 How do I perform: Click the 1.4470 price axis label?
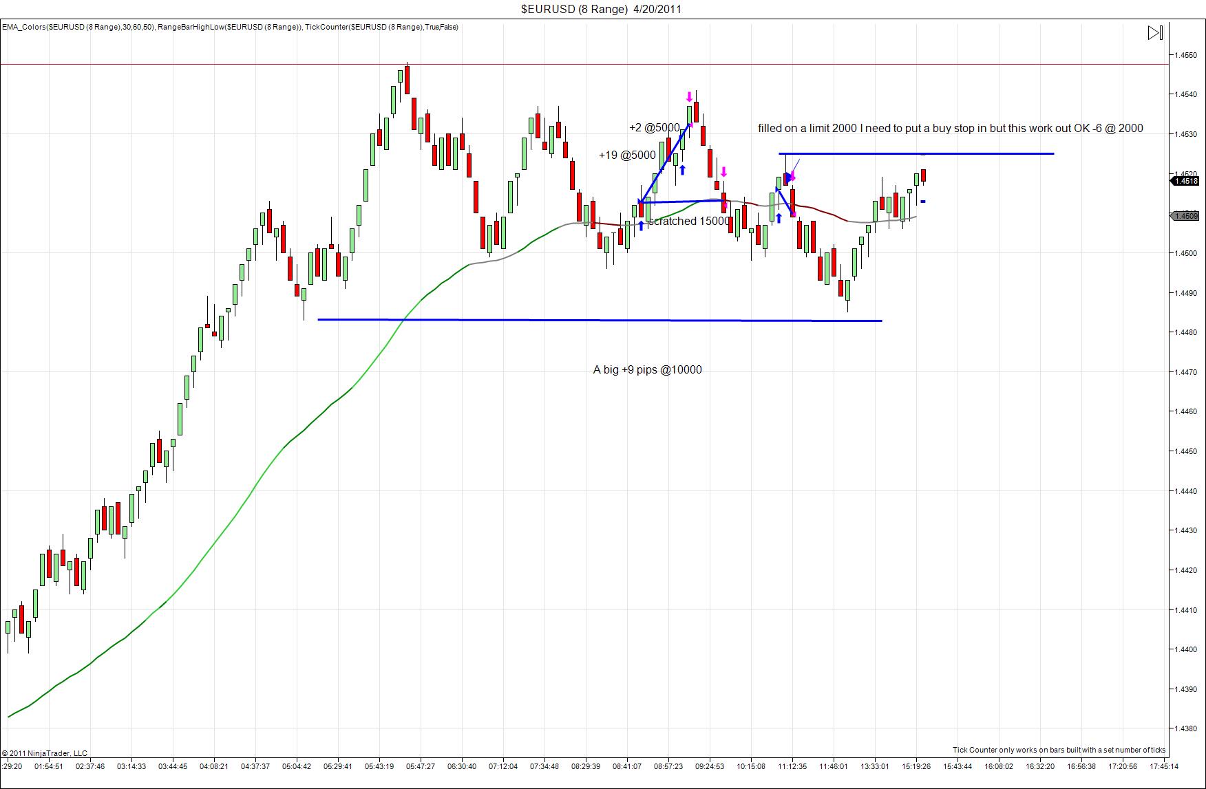[x=1186, y=372]
